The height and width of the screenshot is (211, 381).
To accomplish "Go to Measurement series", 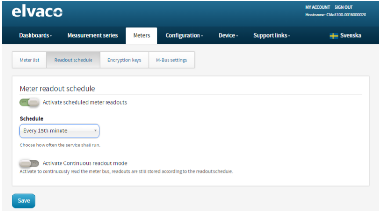I will coord(92,35).
